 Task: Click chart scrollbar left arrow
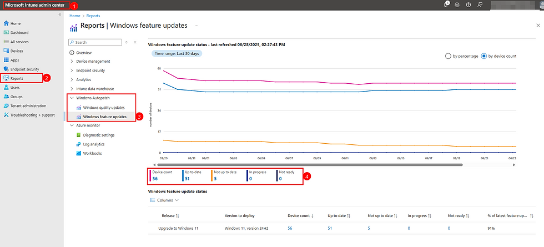click(x=154, y=165)
